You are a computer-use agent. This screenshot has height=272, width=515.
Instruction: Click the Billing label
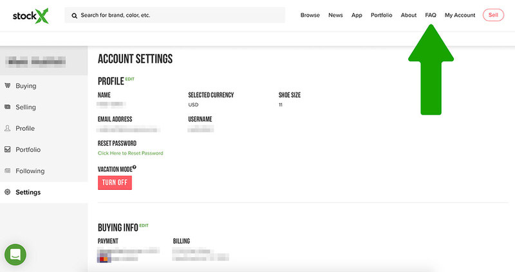[x=182, y=241]
